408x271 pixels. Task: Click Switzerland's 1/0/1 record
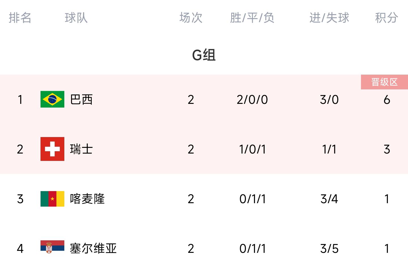252,149
